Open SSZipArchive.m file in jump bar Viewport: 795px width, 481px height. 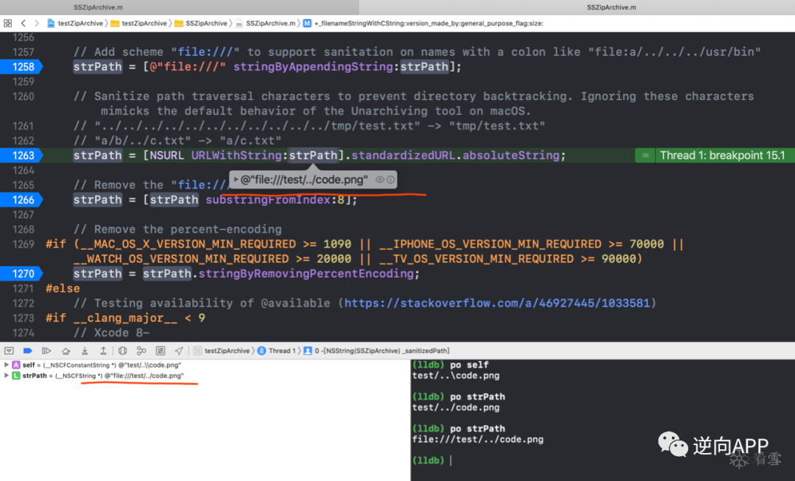[x=265, y=24]
